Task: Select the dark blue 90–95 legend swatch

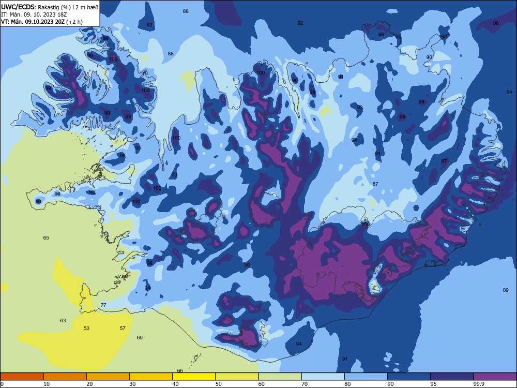Action: tap(409, 377)
